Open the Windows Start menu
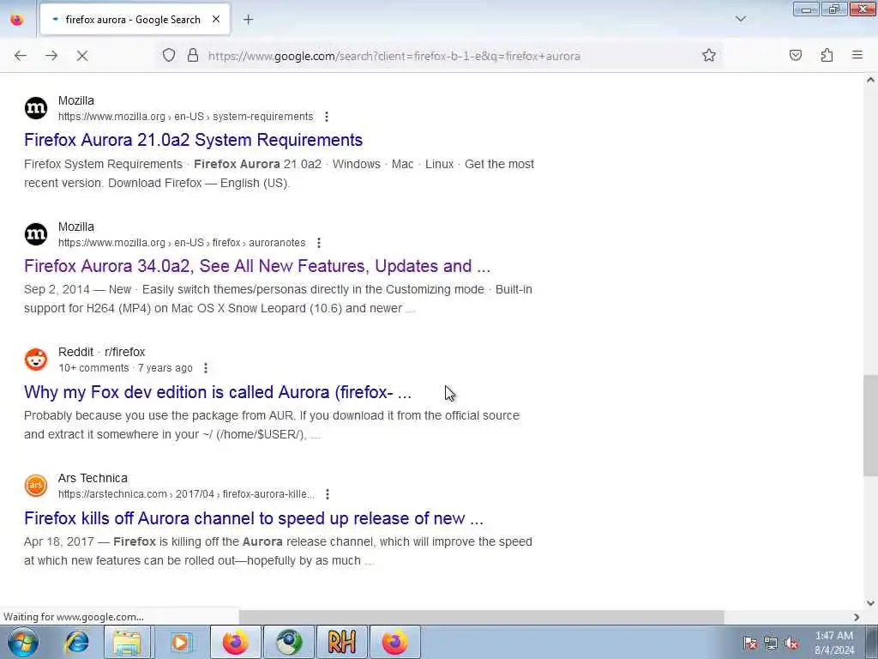Image resolution: width=878 pixels, height=659 pixels. click(x=23, y=642)
